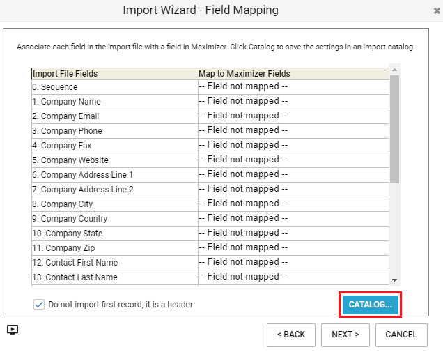Select the 5. Company Website import field
443x352 pixels.
(x=115, y=160)
